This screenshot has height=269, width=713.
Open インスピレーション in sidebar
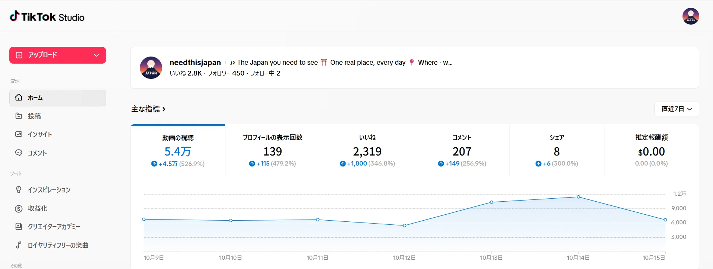click(x=58, y=190)
